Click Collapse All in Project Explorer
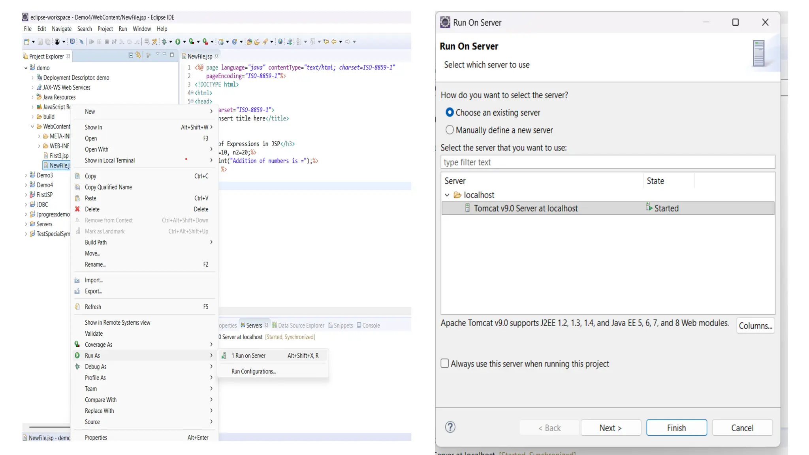809x455 pixels. coord(131,55)
